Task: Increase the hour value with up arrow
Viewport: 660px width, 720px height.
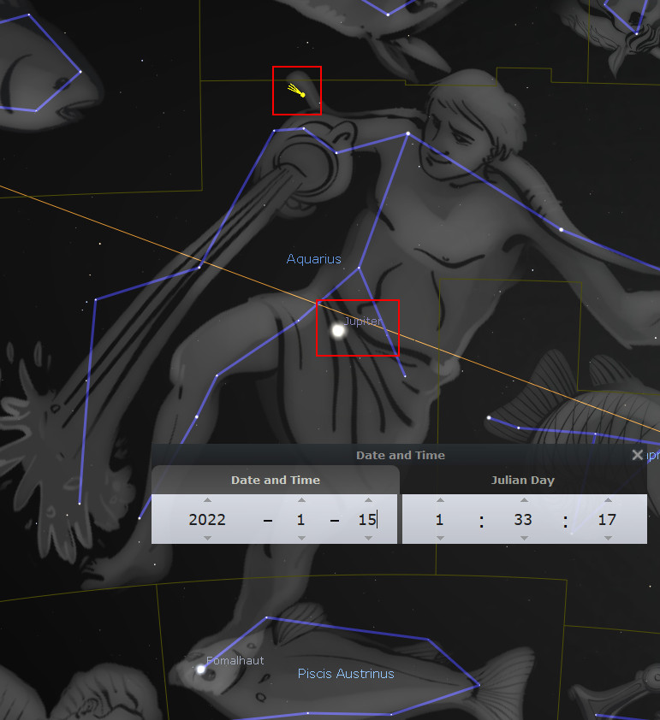Action: tap(440, 500)
